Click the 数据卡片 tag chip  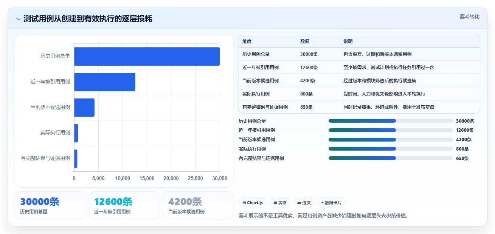[331, 203]
